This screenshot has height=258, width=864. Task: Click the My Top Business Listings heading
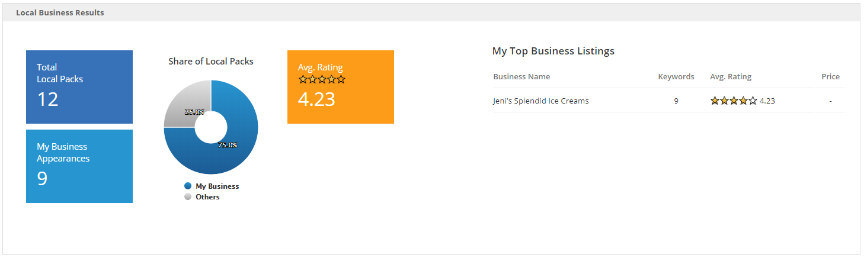[x=553, y=51]
